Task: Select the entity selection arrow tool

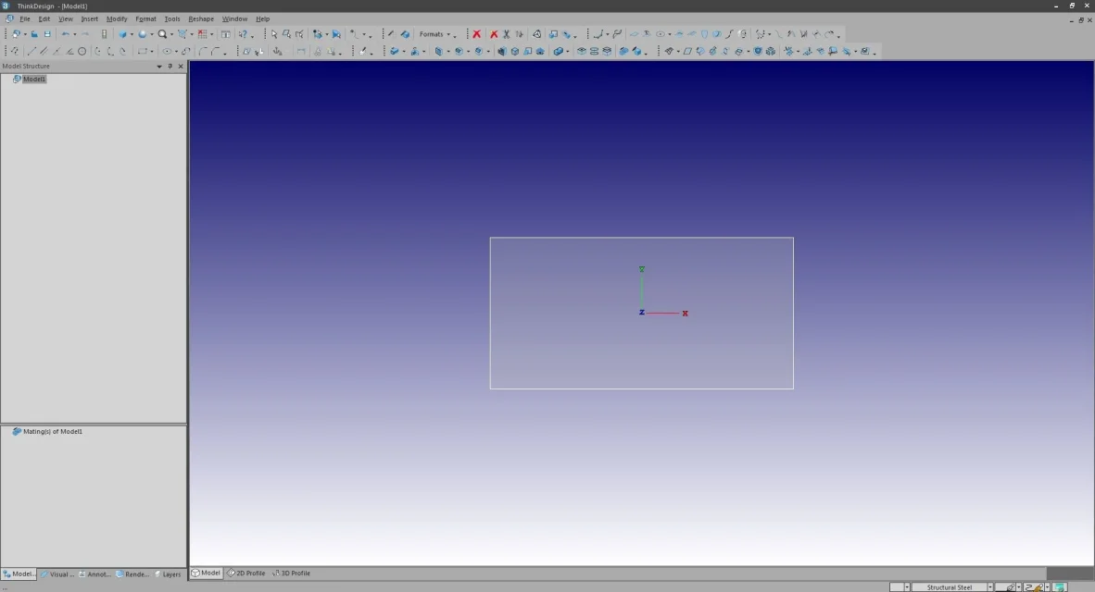Action: [x=274, y=34]
